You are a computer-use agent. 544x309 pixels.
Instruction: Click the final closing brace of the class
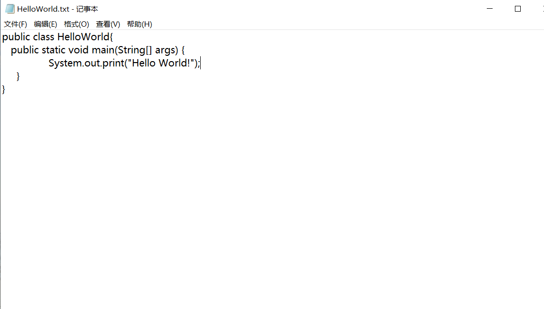click(x=3, y=90)
